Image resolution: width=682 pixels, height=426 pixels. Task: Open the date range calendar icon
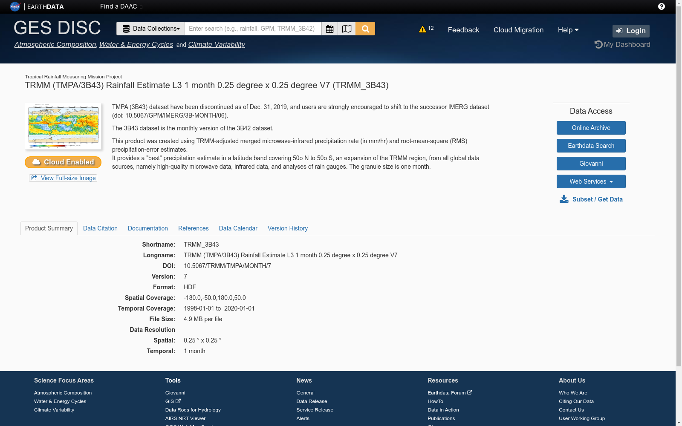click(x=329, y=29)
